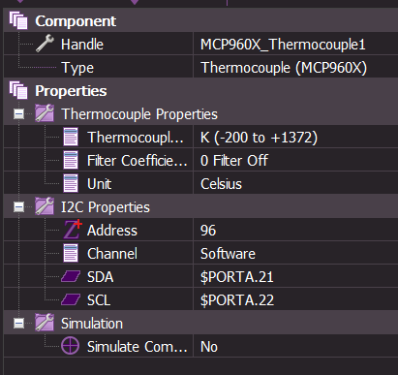Screen dimensions: 398x375
Task: Click the wrench icon beside Handle
Action: pos(45,44)
